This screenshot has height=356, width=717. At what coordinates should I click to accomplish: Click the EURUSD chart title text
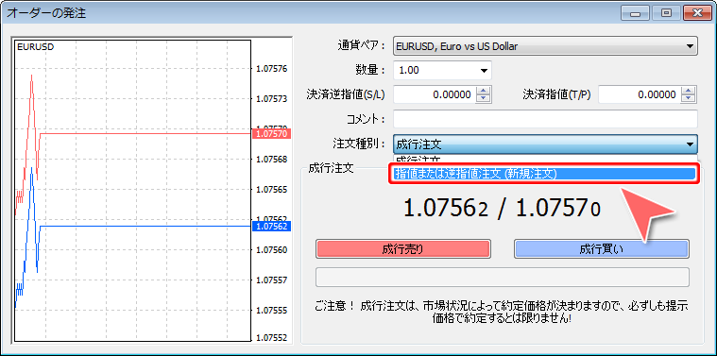(x=35, y=46)
